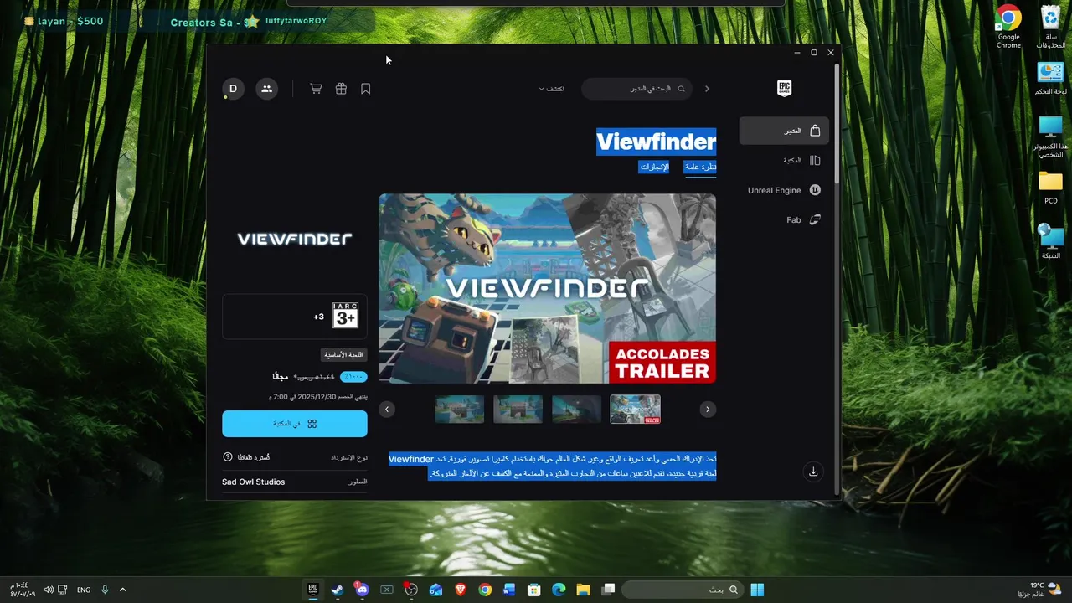Select the second screenshot thumbnail

pyautogui.click(x=518, y=410)
